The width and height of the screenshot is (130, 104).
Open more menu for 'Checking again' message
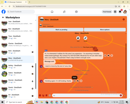[x=81, y=81]
